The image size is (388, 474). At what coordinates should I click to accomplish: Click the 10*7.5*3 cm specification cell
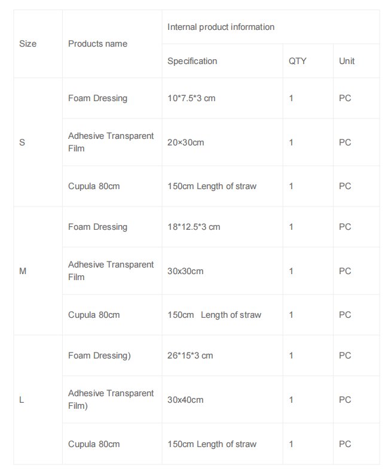coord(191,98)
